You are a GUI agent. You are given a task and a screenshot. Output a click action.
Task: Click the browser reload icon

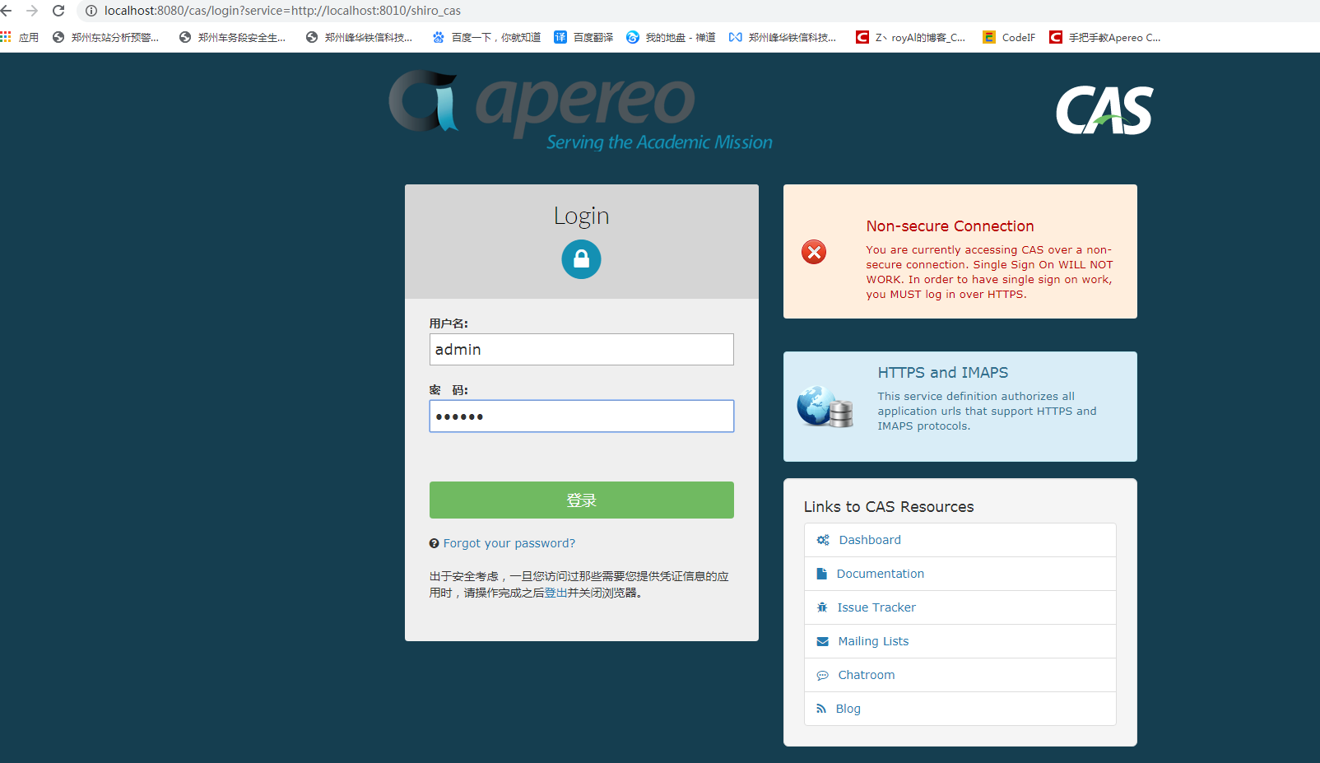tap(57, 11)
